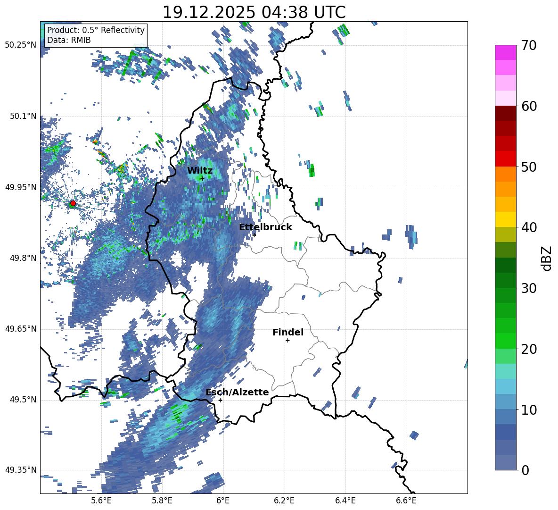
Task: Click the orange colorbar segment below 50
Action: tap(505, 174)
